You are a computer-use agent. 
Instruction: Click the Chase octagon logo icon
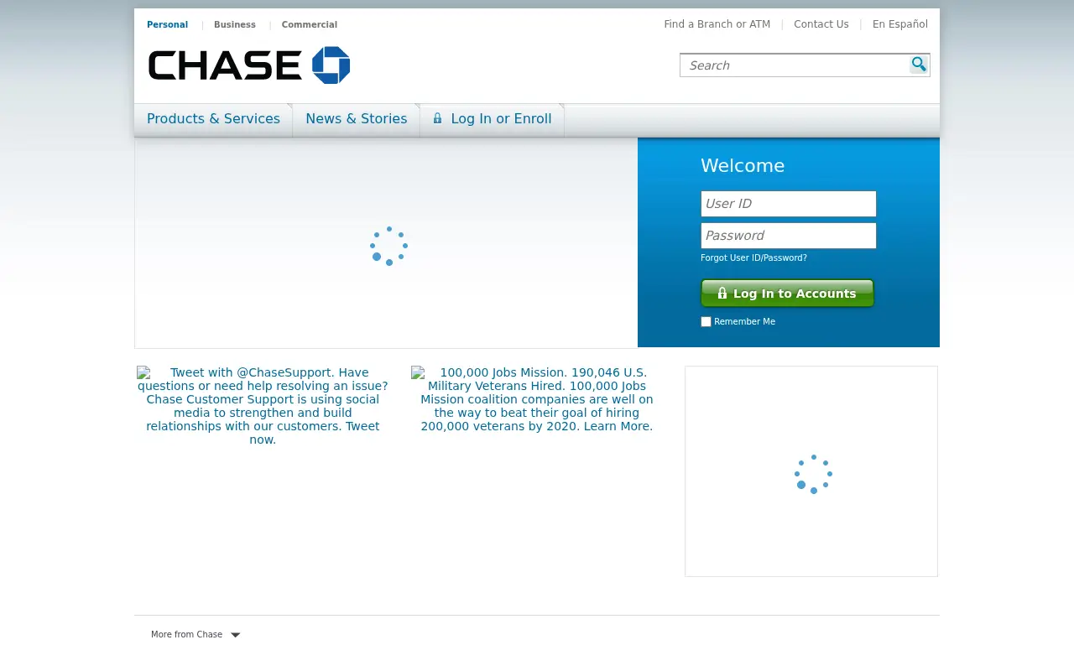coord(331,65)
